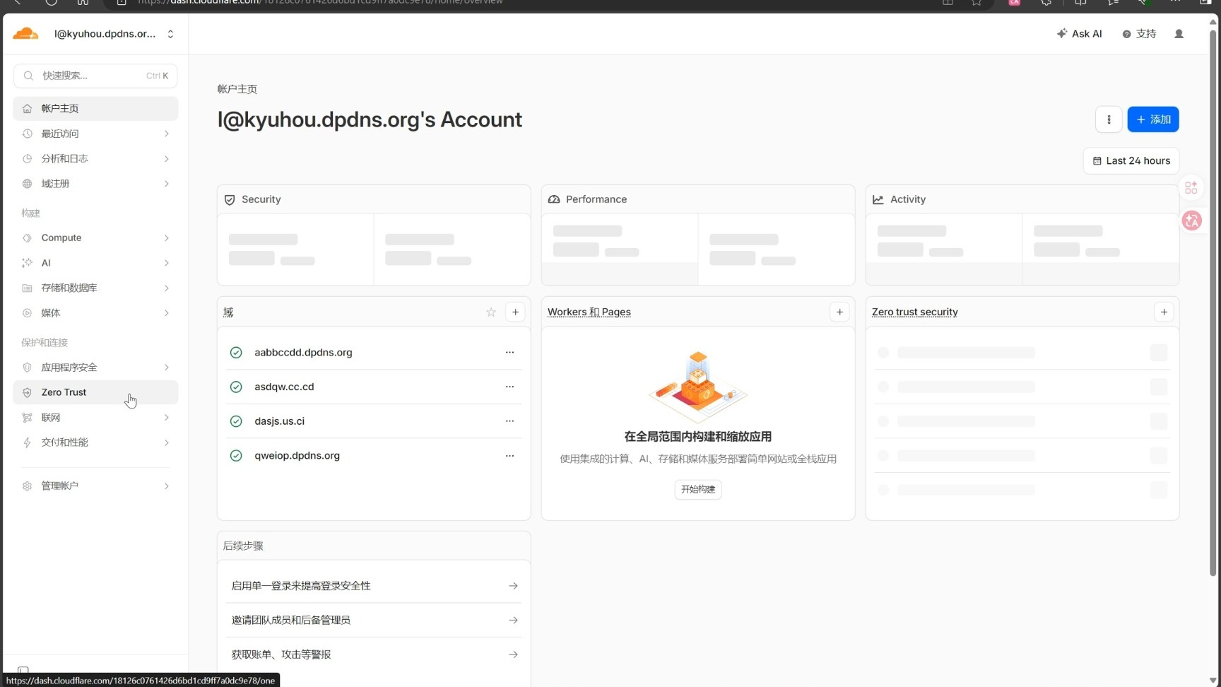Open domain asdqw.cc.cd
Screen dimensions: 1221x687
[284, 387]
